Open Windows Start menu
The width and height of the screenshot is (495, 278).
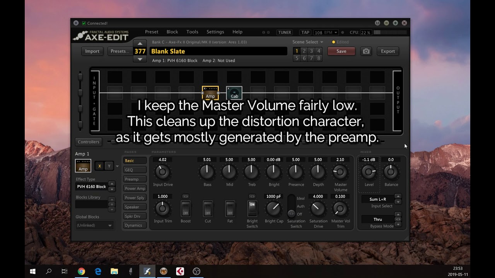point(32,271)
